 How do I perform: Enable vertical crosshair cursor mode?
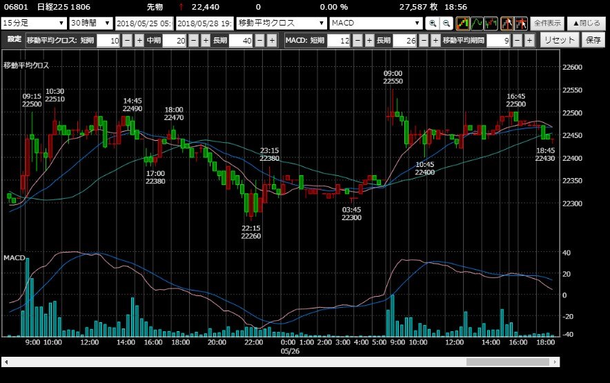(x=507, y=23)
